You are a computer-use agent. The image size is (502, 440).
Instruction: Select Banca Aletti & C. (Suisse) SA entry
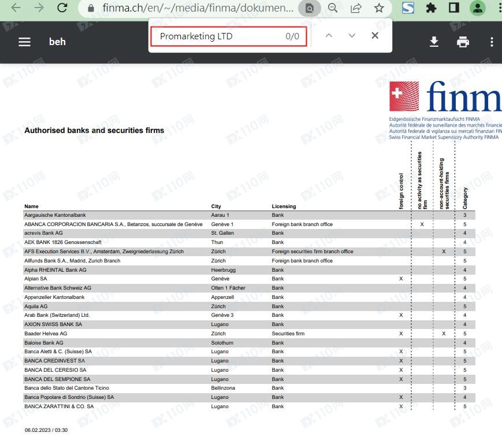[x=58, y=352]
